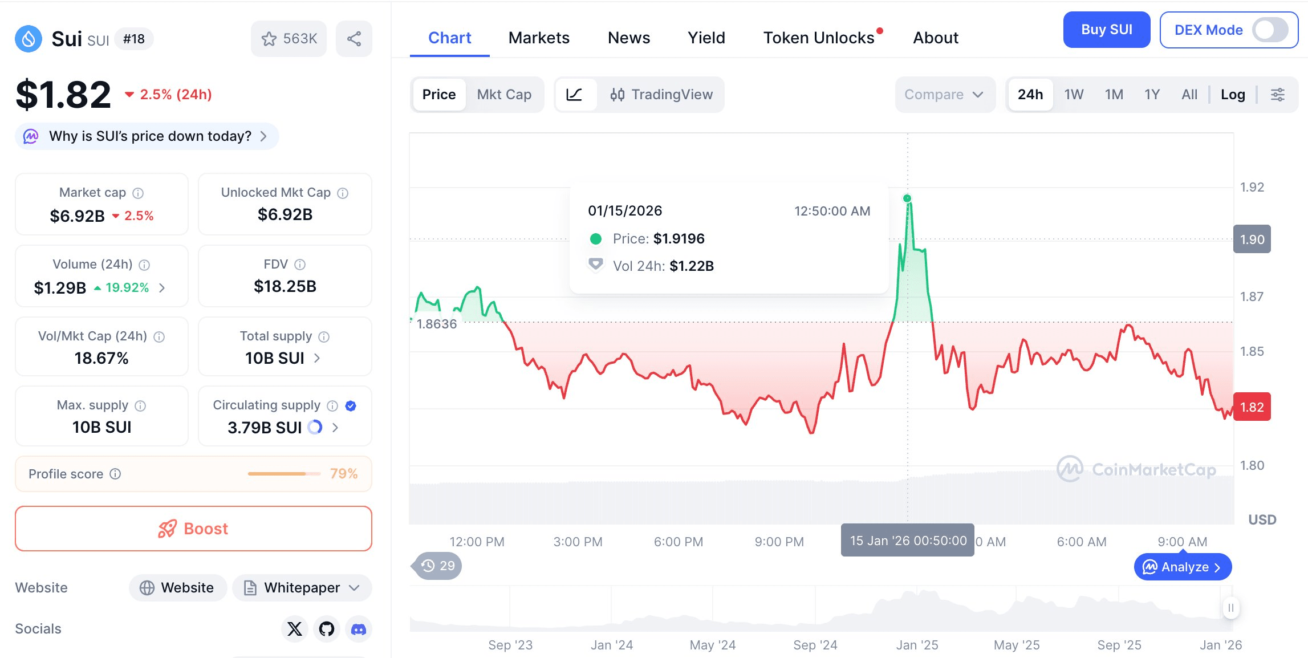The height and width of the screenshot is (658, 1308).
Task: Switch to the Markets tab
Action: tap(539, 38)
